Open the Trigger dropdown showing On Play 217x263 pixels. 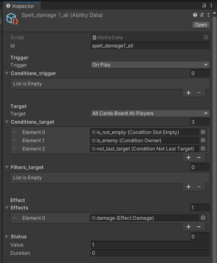pos(150,65)
